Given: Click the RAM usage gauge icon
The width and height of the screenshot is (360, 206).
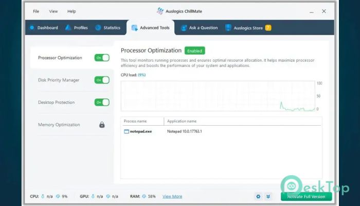Looking at the screenshot, I should pos(144,196).
